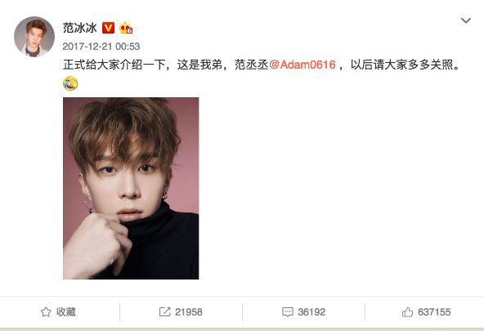Click the repost count 21958
Screen dimensions: 484x331
tap(189, 312)
